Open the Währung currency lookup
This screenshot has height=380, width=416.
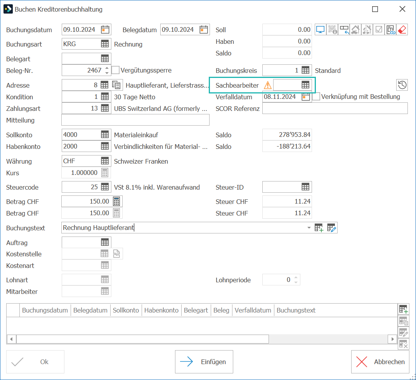105,161
